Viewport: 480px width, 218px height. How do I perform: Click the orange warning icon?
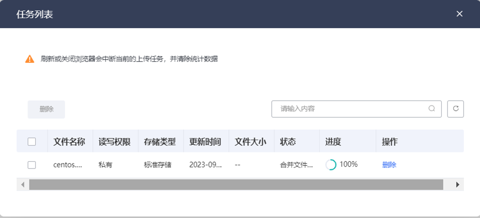tap(30, 59)
